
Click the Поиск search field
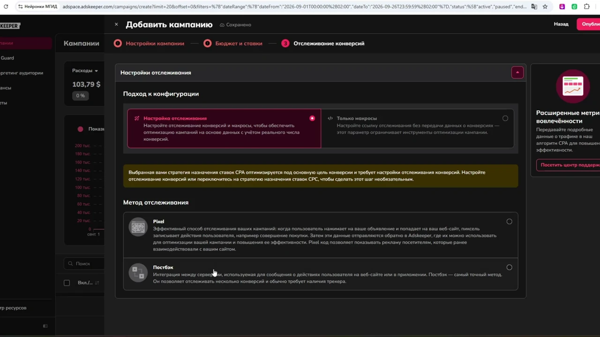pos(84,264)
